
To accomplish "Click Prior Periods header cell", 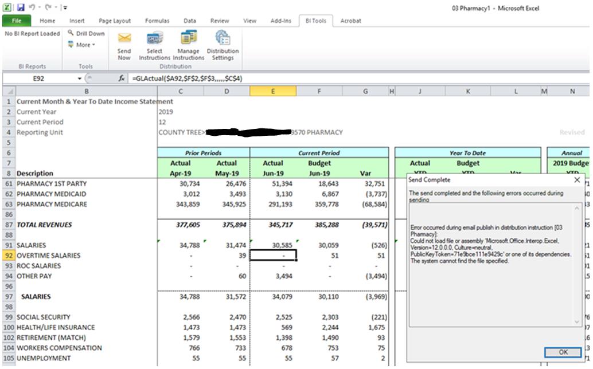I will [204, 152].
